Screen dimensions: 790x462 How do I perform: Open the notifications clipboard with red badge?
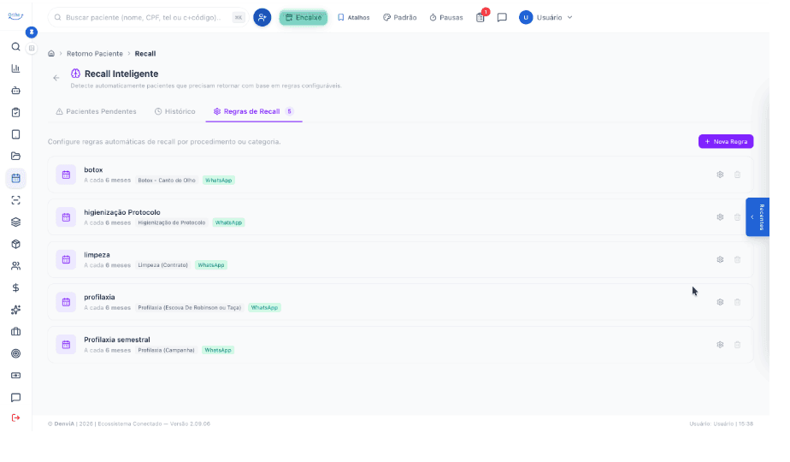(x=480, y=17)
